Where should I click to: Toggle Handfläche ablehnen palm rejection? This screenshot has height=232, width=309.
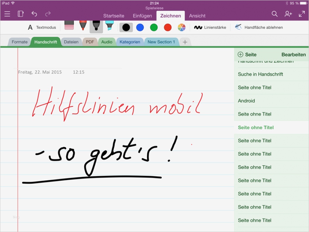point(259,27)
